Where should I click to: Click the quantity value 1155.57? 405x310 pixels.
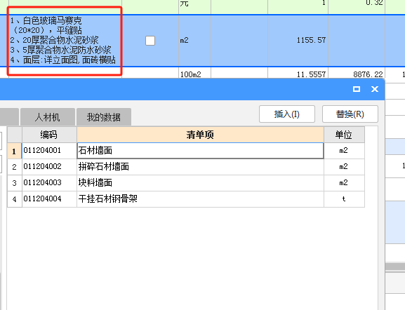pos(311,40)
